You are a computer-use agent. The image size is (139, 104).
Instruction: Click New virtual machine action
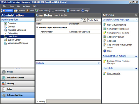click(116, 25)
